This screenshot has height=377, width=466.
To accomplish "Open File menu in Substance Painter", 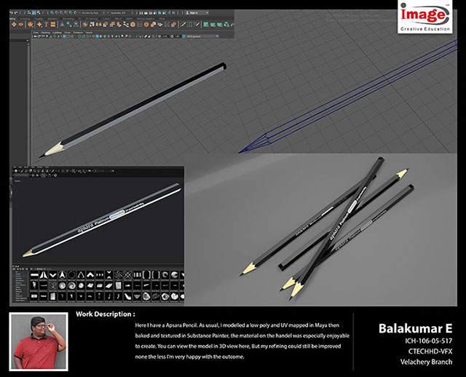I will tap(14, 167).
